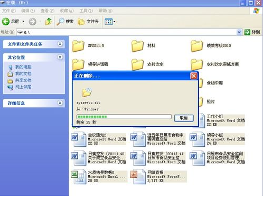Click the 从 'Windows' source text
The image size is (263, 198).
[x=88, y=109]
